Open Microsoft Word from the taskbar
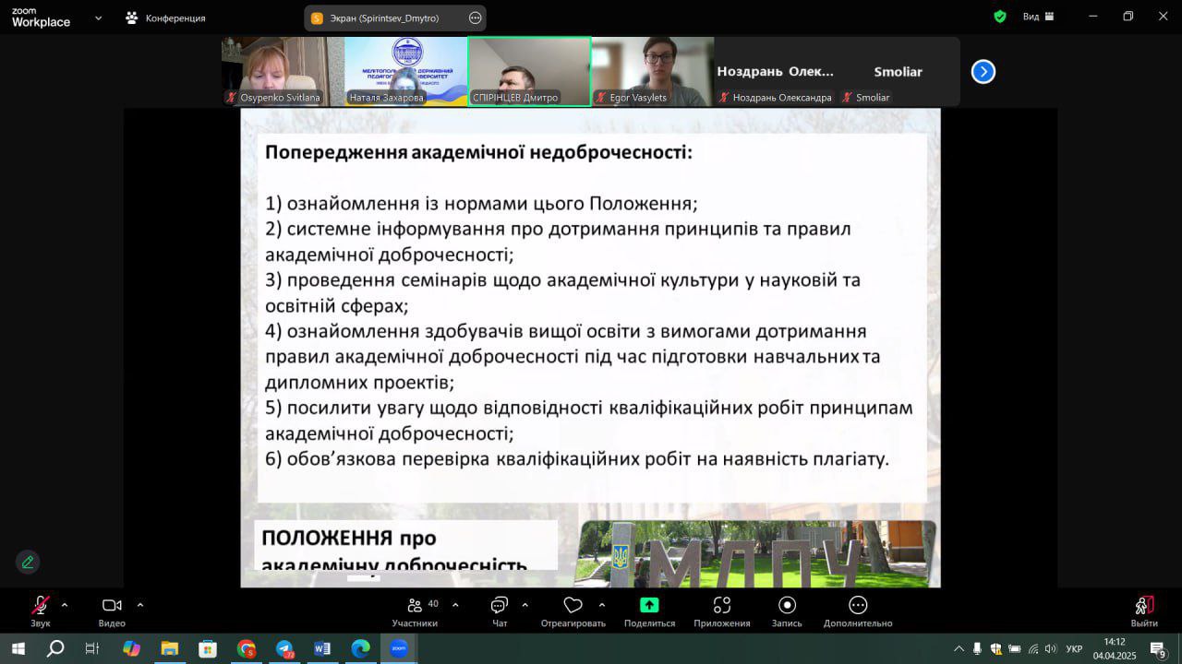The image size is (1182, 664). click(321, 648)
